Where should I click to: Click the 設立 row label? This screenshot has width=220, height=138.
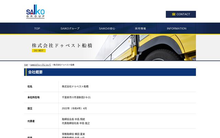(30, 108)
